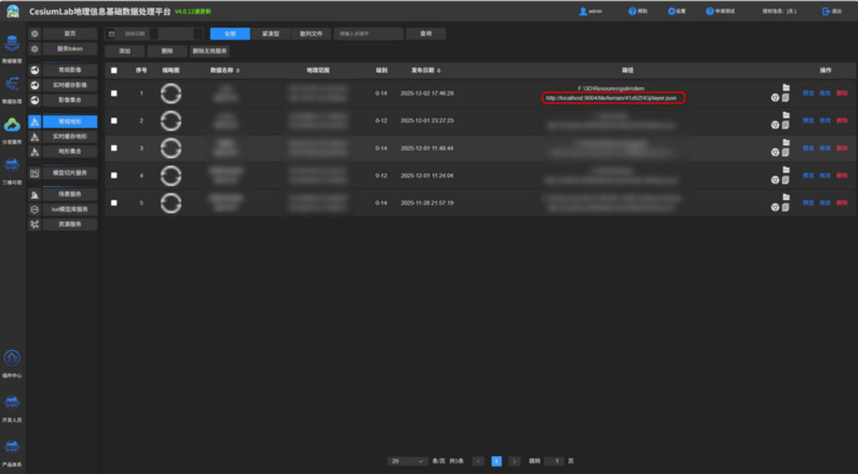Open the 设置 settings gear in header
This screenshot has height=474, width=858.
pos(672,11)
